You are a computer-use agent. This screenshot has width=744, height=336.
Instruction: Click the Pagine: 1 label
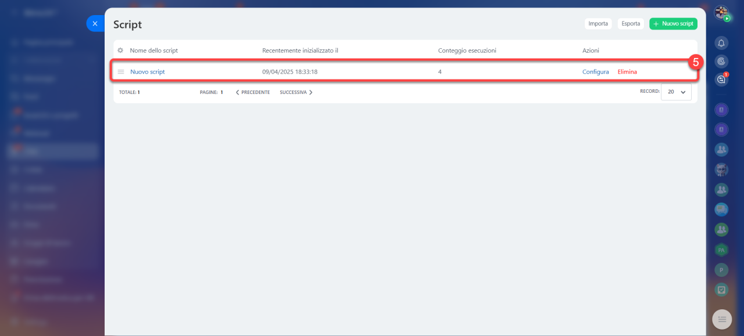click(x=212, y=92)
